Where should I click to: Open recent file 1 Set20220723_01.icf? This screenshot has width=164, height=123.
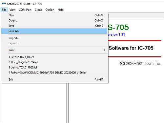[x=54, y=57]
